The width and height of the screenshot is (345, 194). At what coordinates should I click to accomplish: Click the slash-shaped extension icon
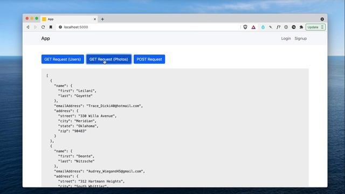click(x=271, y=27)
